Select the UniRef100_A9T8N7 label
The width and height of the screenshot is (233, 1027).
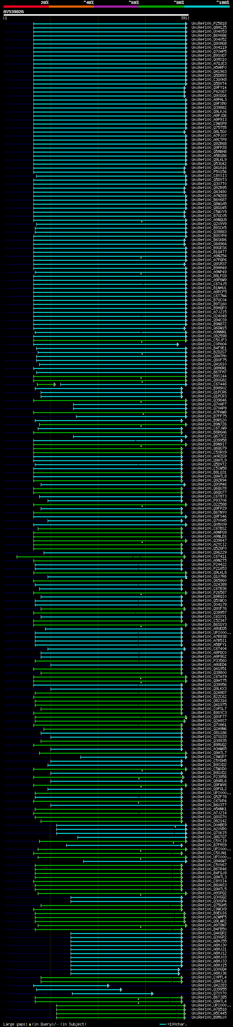tap(209, 925)
